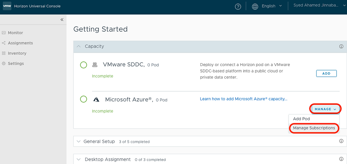Click the Getting Started heading

101,29
